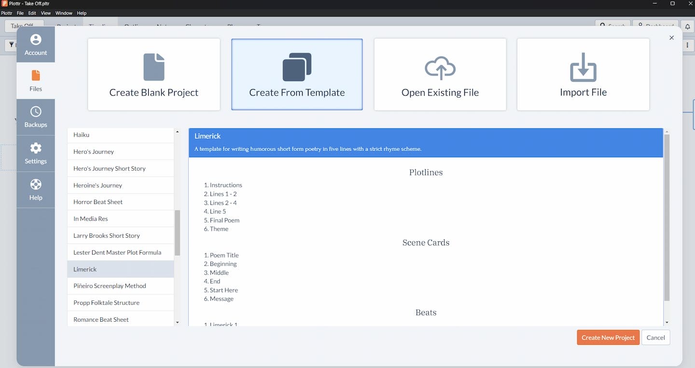Click the Import File download icon
Viewport: 695px width, 368px height.
(583, 67)
